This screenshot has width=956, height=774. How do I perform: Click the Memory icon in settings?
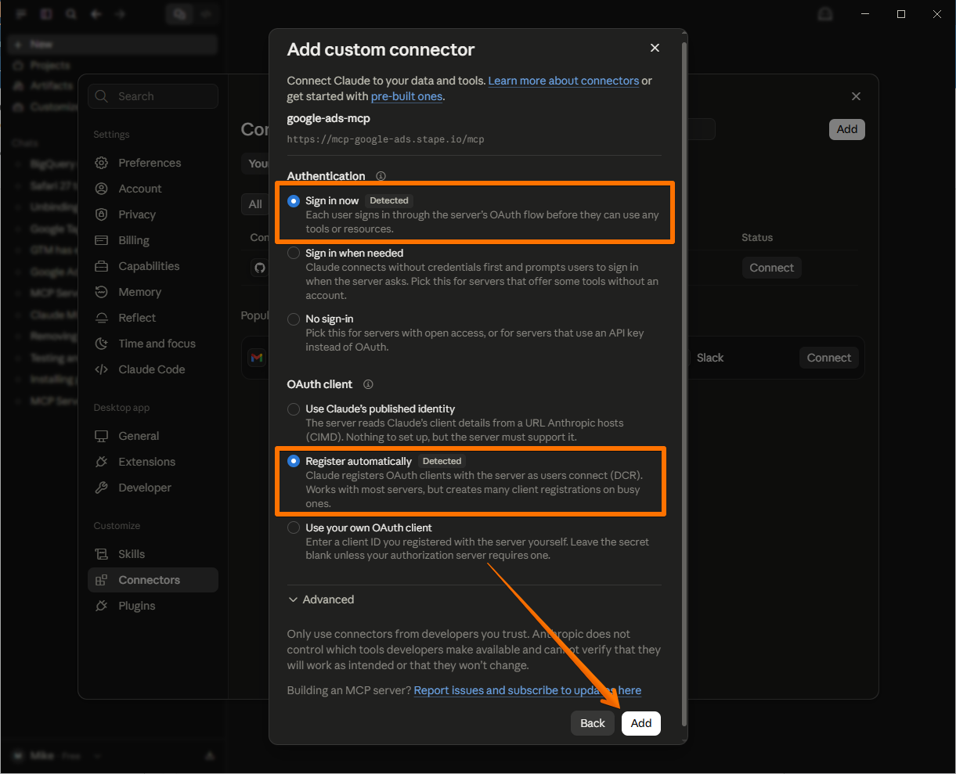(x=101, y=292)
